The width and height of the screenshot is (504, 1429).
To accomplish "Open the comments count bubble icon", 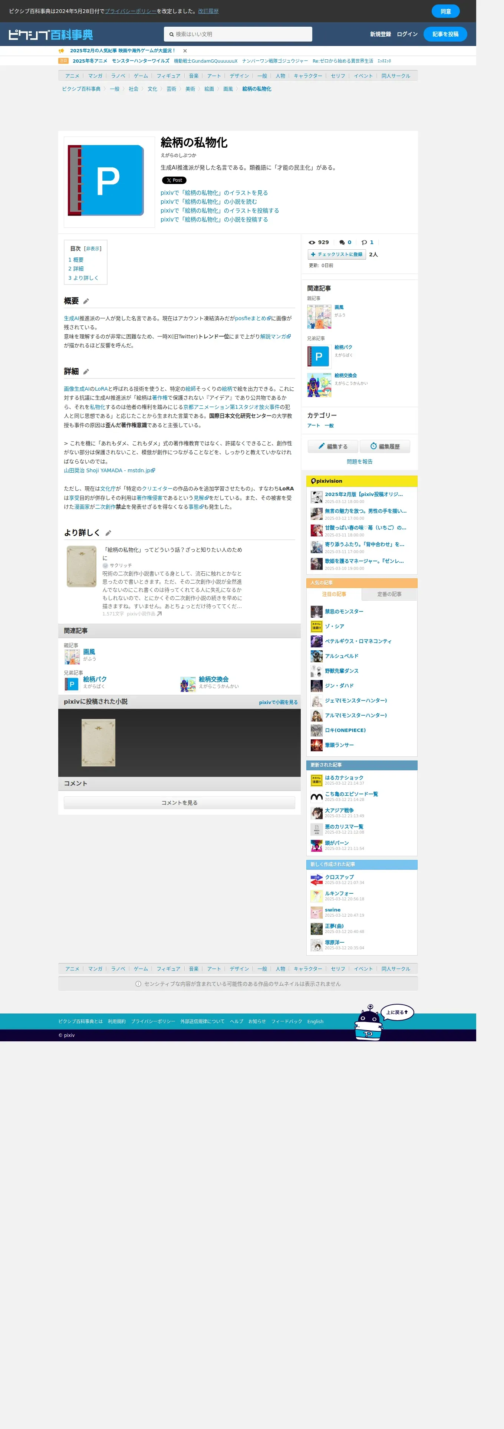I will [342, 242].
